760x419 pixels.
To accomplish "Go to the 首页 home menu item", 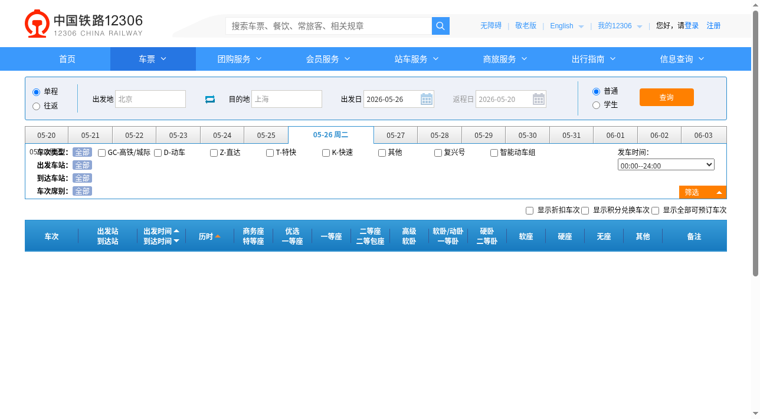I will tap(67, 59).
